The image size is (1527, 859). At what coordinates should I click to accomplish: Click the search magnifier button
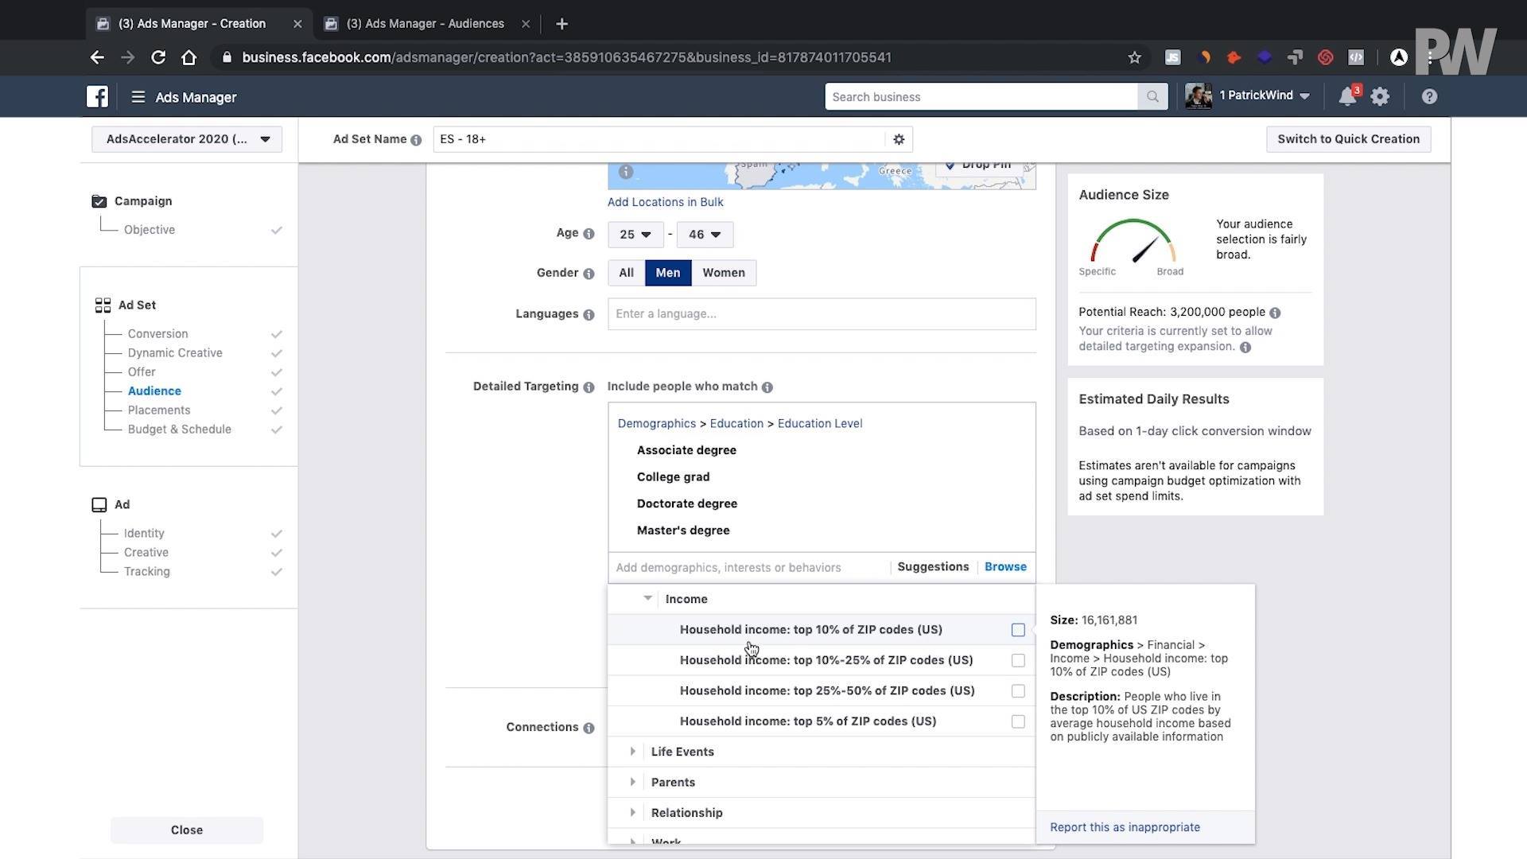[x=1152, y=96]
